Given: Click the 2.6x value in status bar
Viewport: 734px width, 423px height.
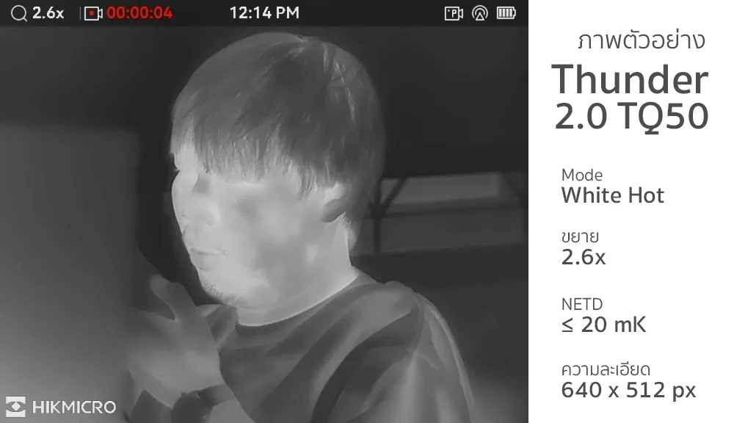Looking at the screenshot, I should (48, 13).
